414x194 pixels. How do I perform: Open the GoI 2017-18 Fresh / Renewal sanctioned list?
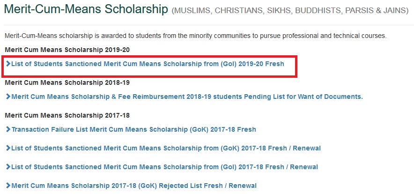pos(164,167)
